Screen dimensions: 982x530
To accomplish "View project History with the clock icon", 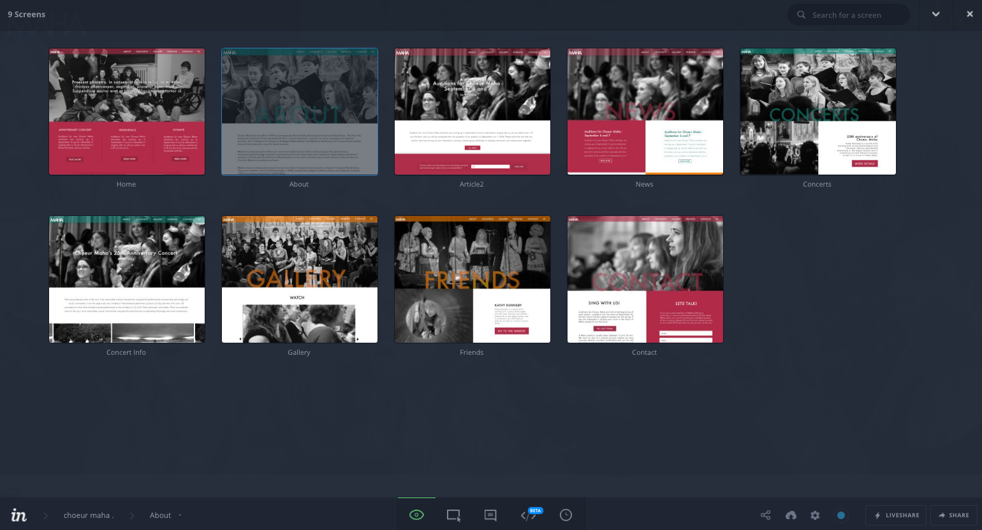I will click(x=566, y=515).
